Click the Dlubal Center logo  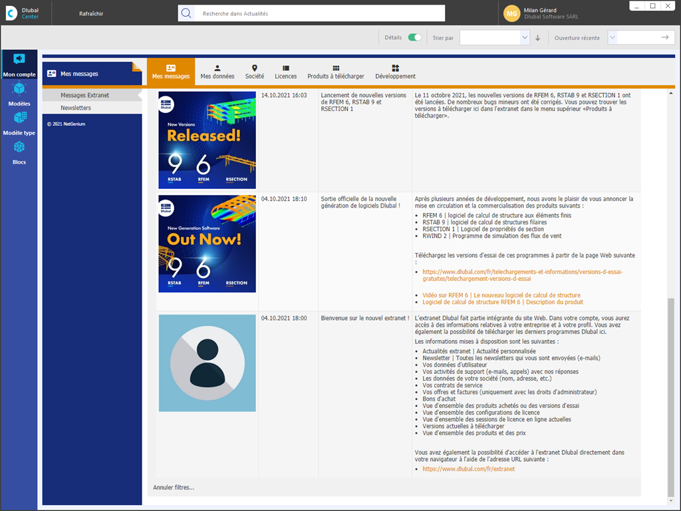point(23,13)
